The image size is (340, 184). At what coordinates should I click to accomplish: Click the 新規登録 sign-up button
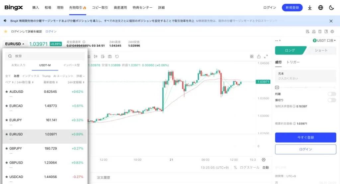click(292, 8)
